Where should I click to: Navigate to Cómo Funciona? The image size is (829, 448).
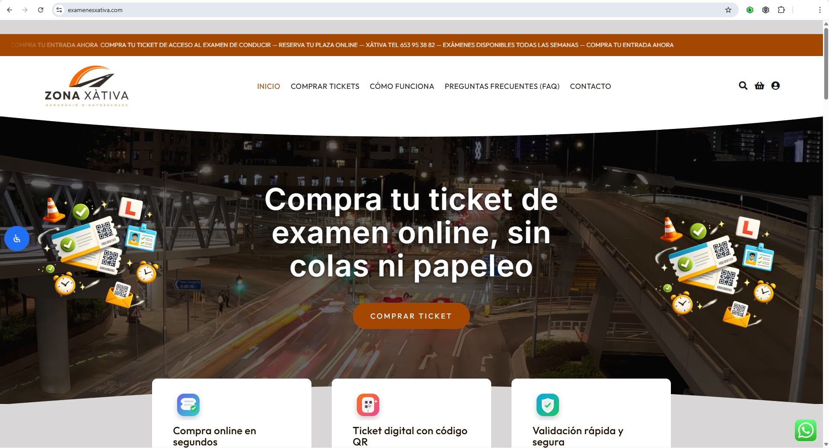coord(402,86)
